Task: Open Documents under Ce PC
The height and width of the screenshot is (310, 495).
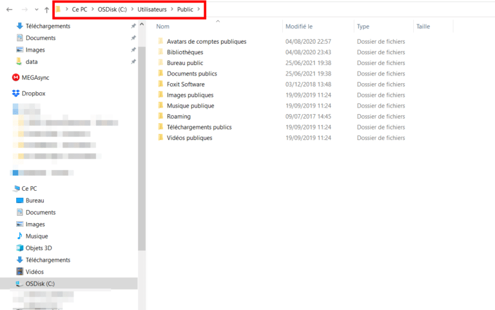Action: click(x=41, y=213)
